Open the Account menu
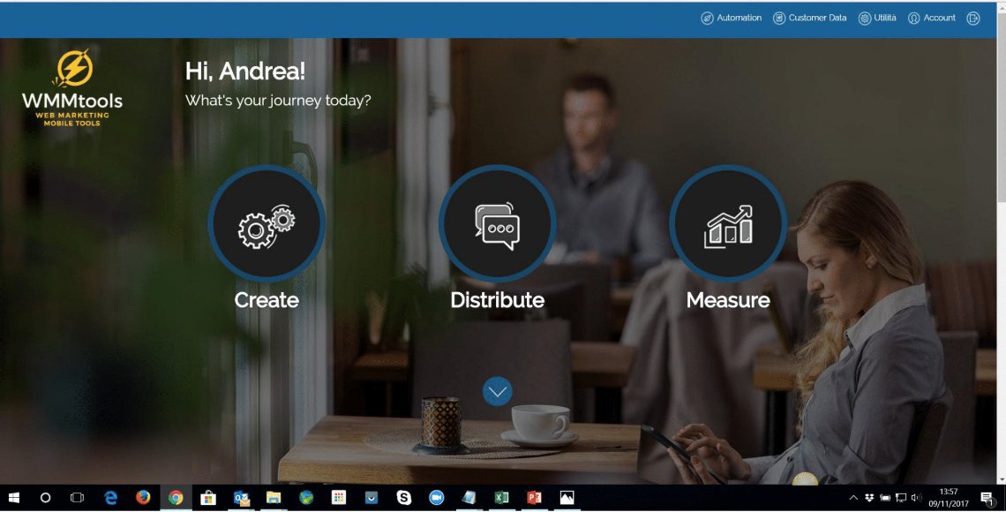Viewport: 1006px width, 512px height. (932, 18)
